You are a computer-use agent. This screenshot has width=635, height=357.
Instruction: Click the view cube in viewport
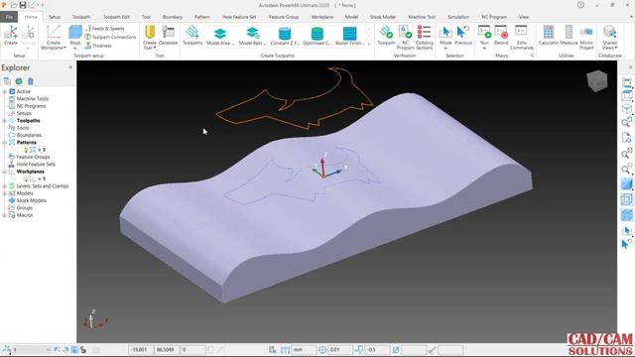597,81
